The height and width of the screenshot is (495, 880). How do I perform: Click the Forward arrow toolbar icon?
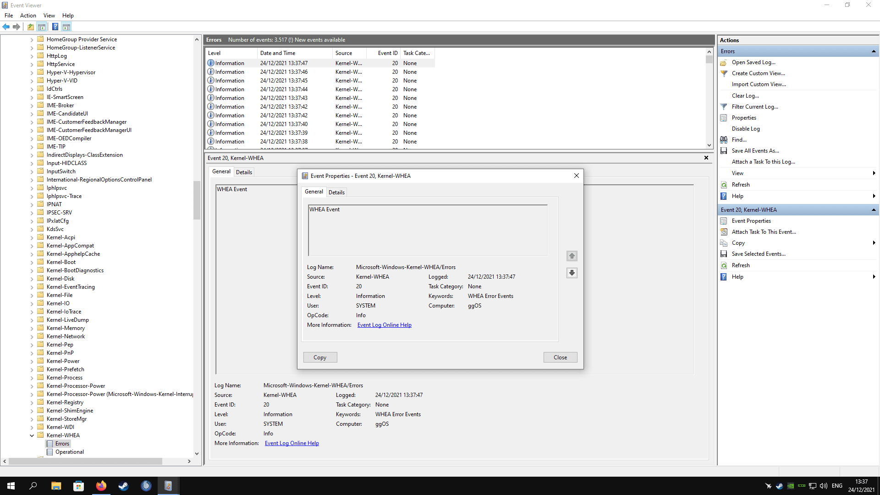(16, 27)
